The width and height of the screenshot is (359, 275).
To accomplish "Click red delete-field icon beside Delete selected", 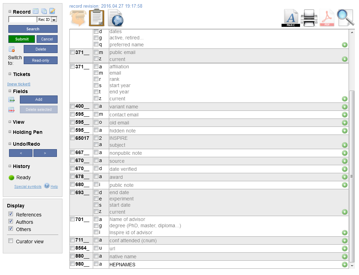I will [x=12, y=109].
